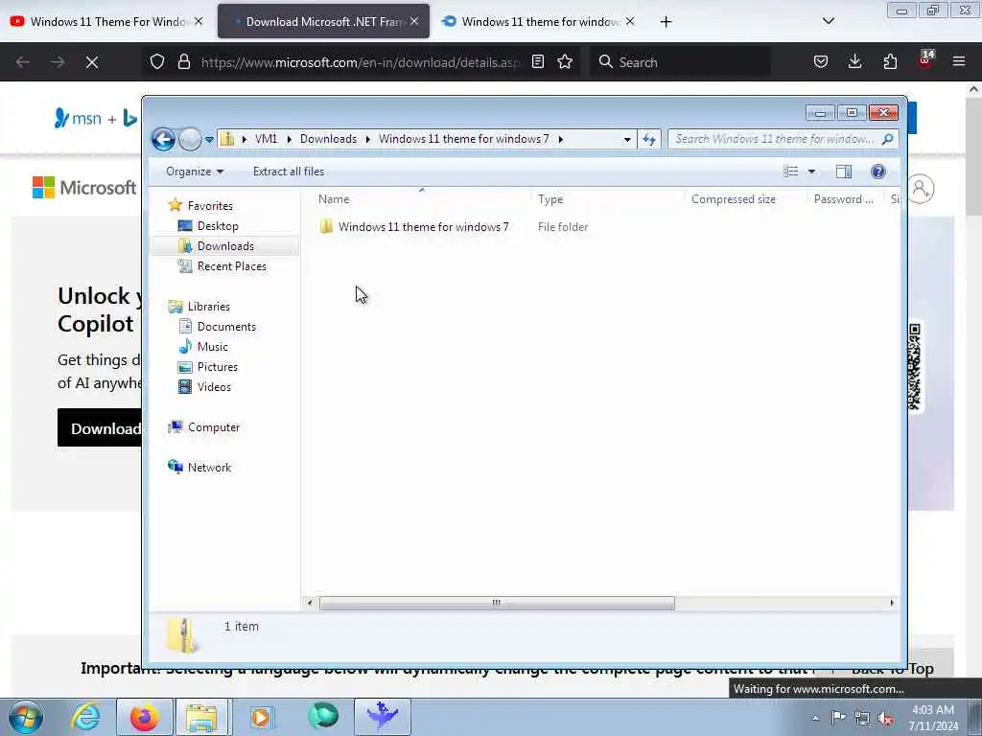Click the Explorer Back arrow button
982x736 pixels.
(163, 139)
